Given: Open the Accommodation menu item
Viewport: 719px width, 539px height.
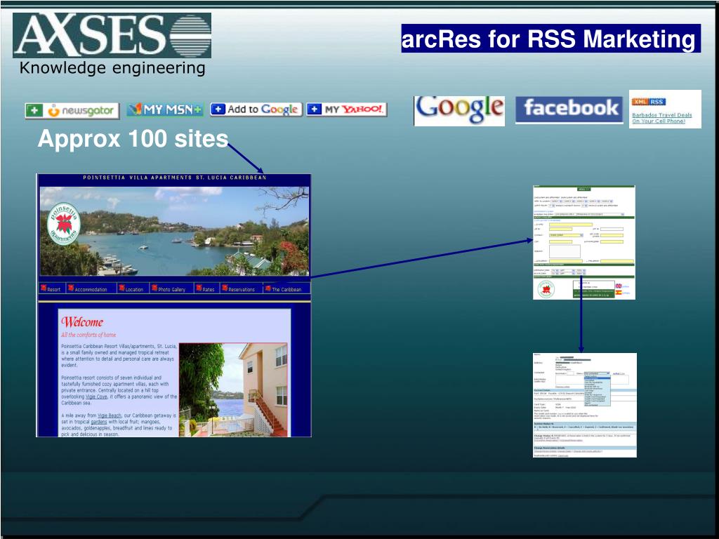Looking at the screenshot, I should pyautogui.click(x=88, y=288).
